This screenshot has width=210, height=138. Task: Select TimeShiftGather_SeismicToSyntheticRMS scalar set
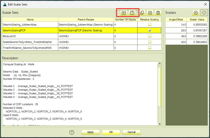30,48
